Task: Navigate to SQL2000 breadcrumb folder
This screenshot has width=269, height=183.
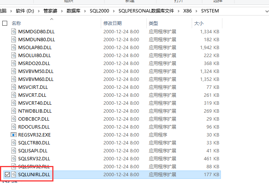Action: tap(99, 11)
